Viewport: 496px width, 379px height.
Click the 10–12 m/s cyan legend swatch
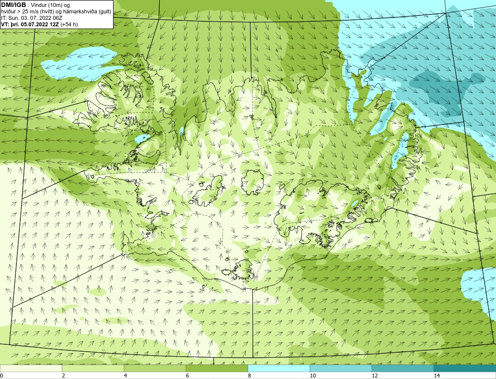tap(341, 368)
